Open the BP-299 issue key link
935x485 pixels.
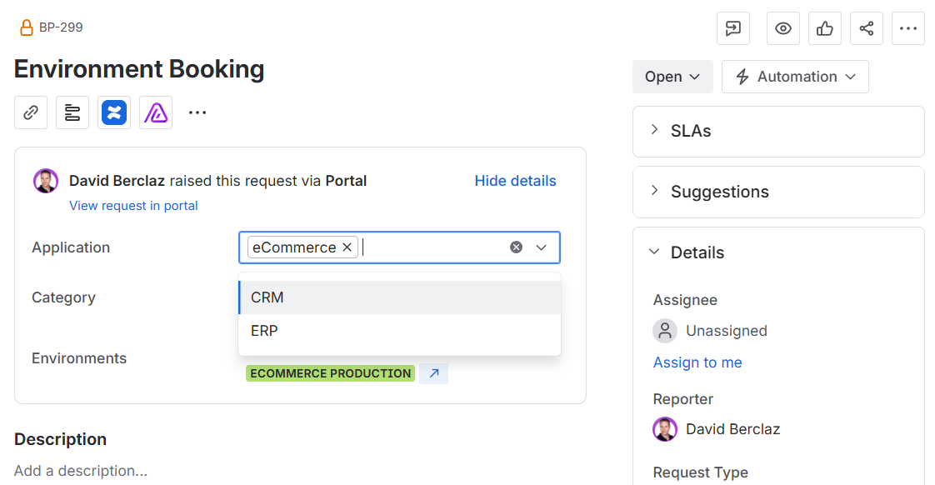point(61,27)
